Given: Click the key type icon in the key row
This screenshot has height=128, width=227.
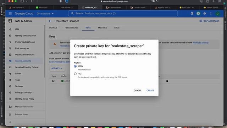Looking at the screenshot, I should [53, 81].
